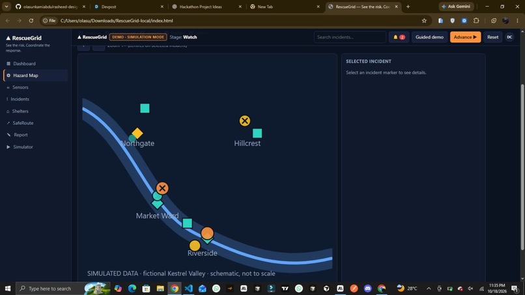
Task: Open Microsoft Store from taskbar
Action: (x=147, y=288)
